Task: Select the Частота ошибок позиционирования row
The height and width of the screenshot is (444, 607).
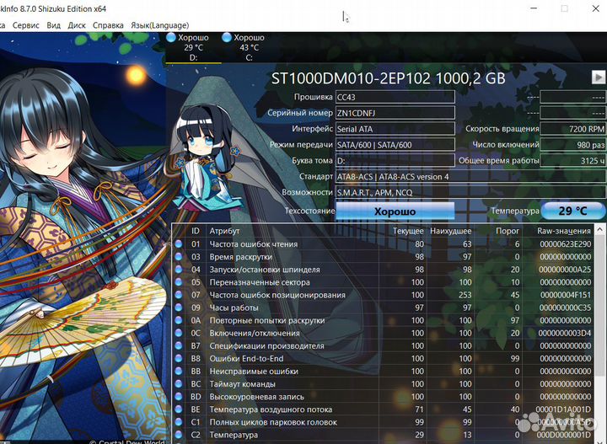Action: coord(384,295)
